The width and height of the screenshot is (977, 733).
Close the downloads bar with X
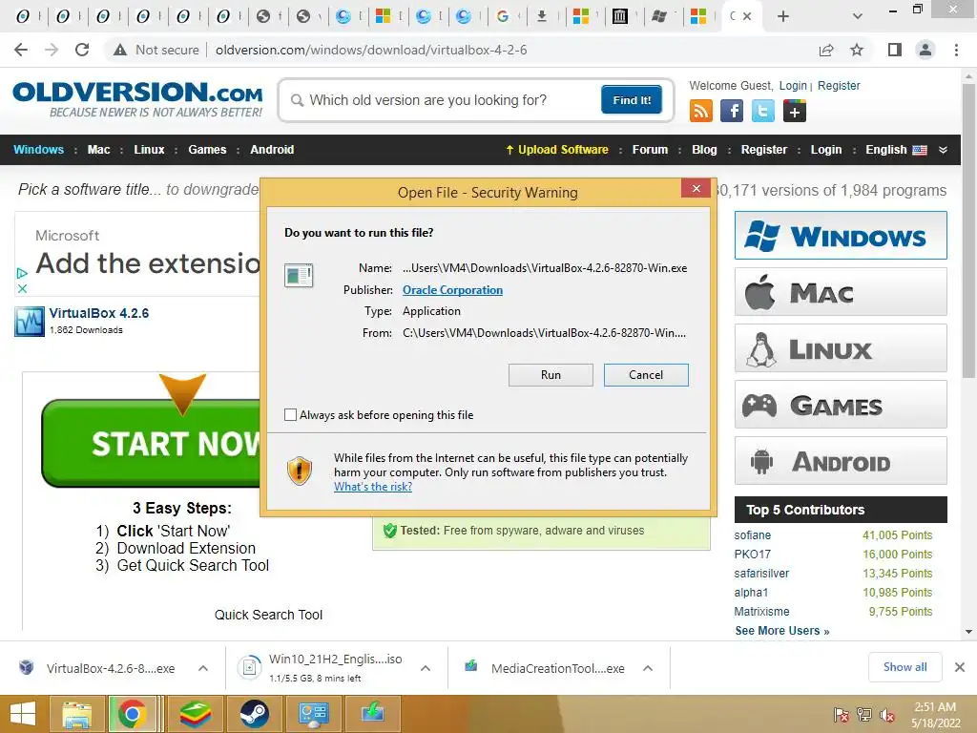point(960,667)
